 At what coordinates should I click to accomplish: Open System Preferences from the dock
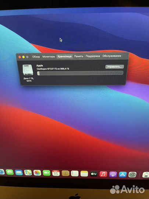click(132, 175)
